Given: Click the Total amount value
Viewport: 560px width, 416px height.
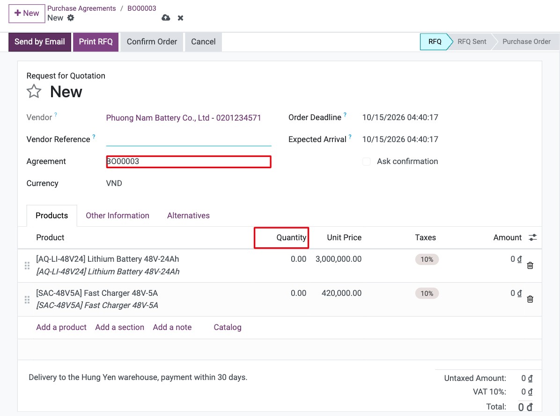Looking at the screenshot, I should [525, 407].
